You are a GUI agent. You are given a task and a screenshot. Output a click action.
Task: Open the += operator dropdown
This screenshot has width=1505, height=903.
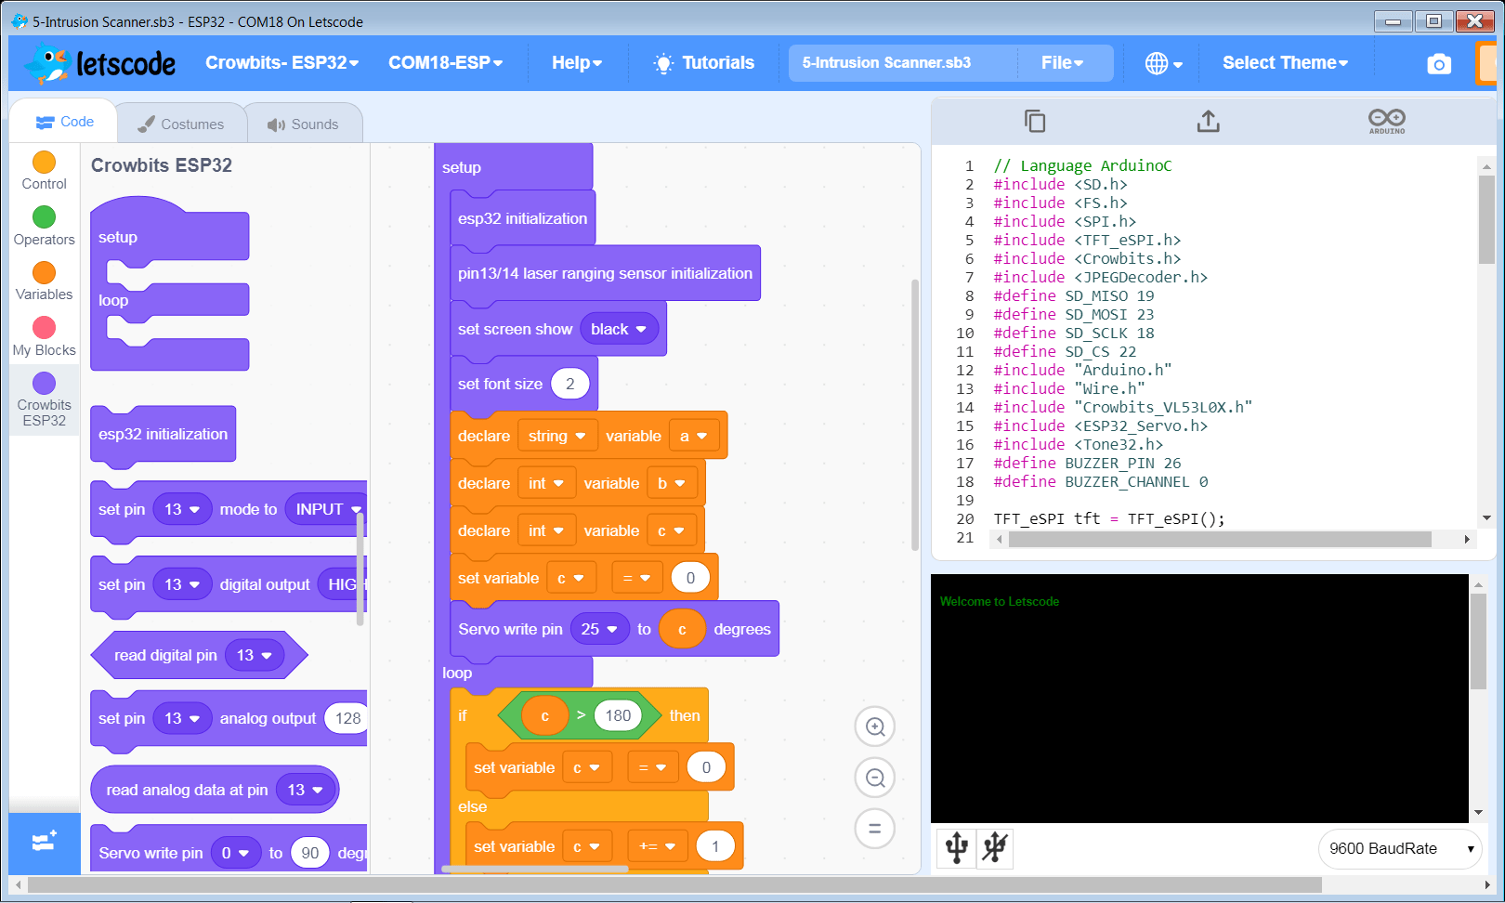[658, 846]
